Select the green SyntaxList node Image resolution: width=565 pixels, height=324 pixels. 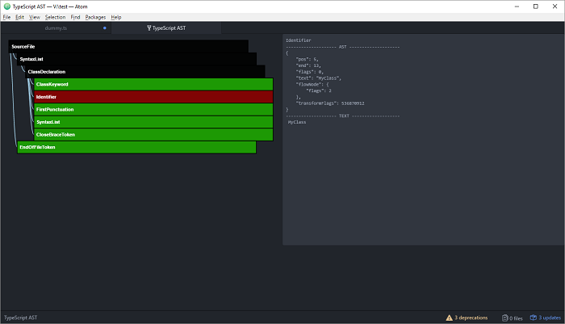[153, 122]
